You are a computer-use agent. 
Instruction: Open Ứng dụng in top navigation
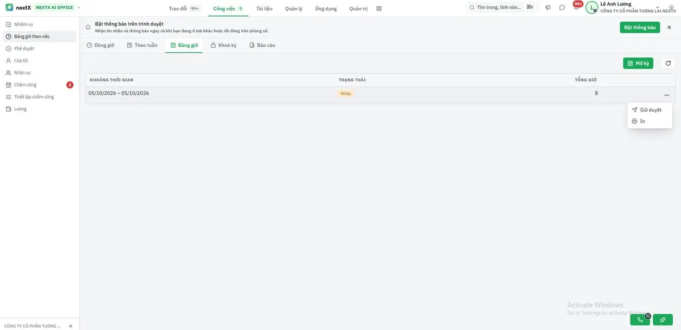[326, 8]
